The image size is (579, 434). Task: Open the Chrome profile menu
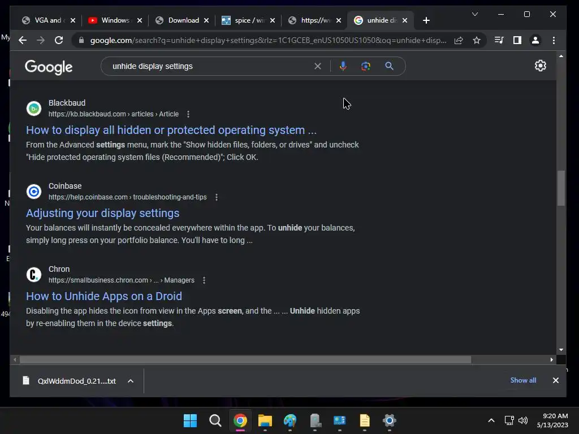point(535,40)
